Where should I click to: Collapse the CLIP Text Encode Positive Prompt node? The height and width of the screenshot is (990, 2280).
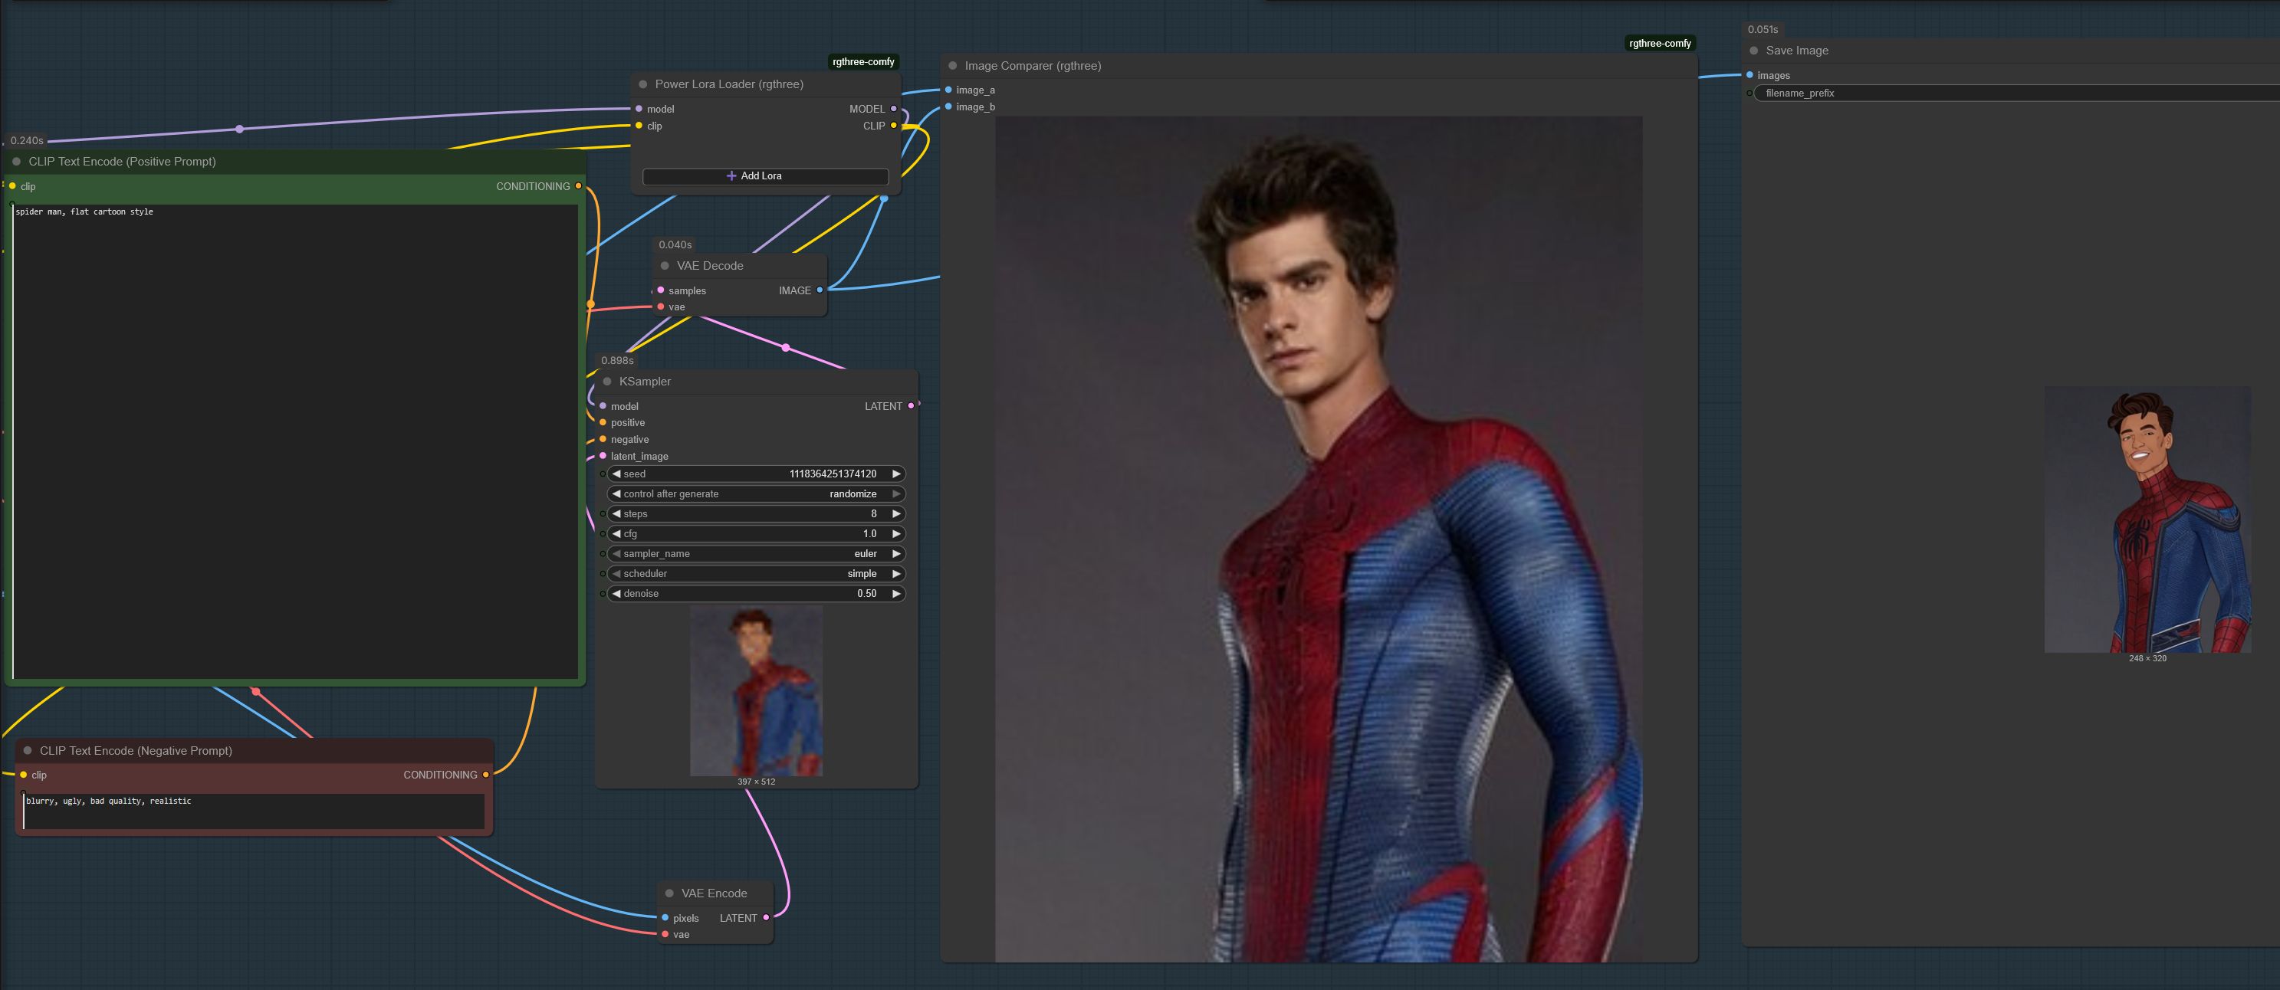tap(17, 162)
